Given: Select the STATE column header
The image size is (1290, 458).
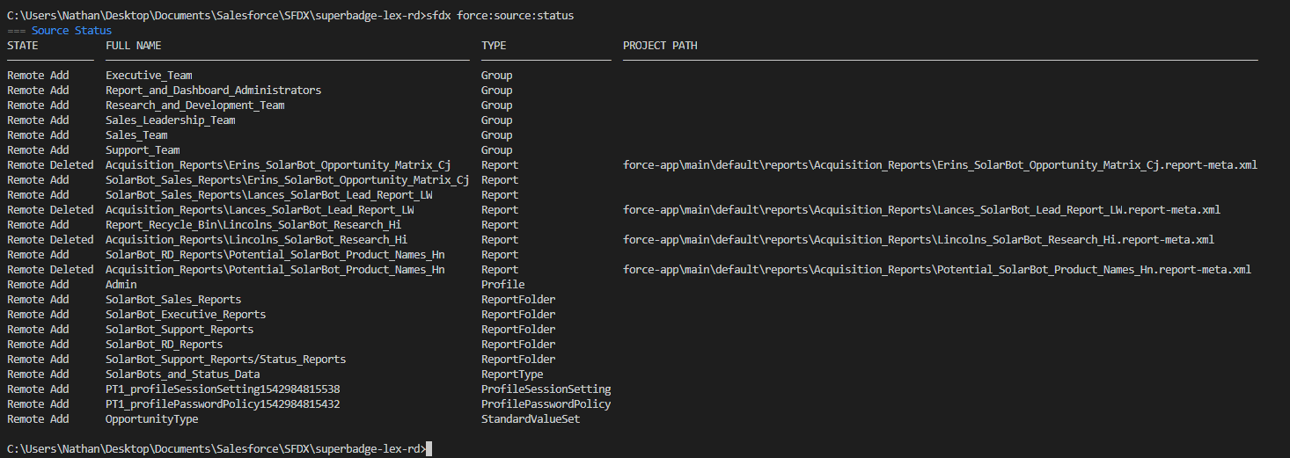Looking at the screenshot, I should pyautogui.click(x=23, y=46).
